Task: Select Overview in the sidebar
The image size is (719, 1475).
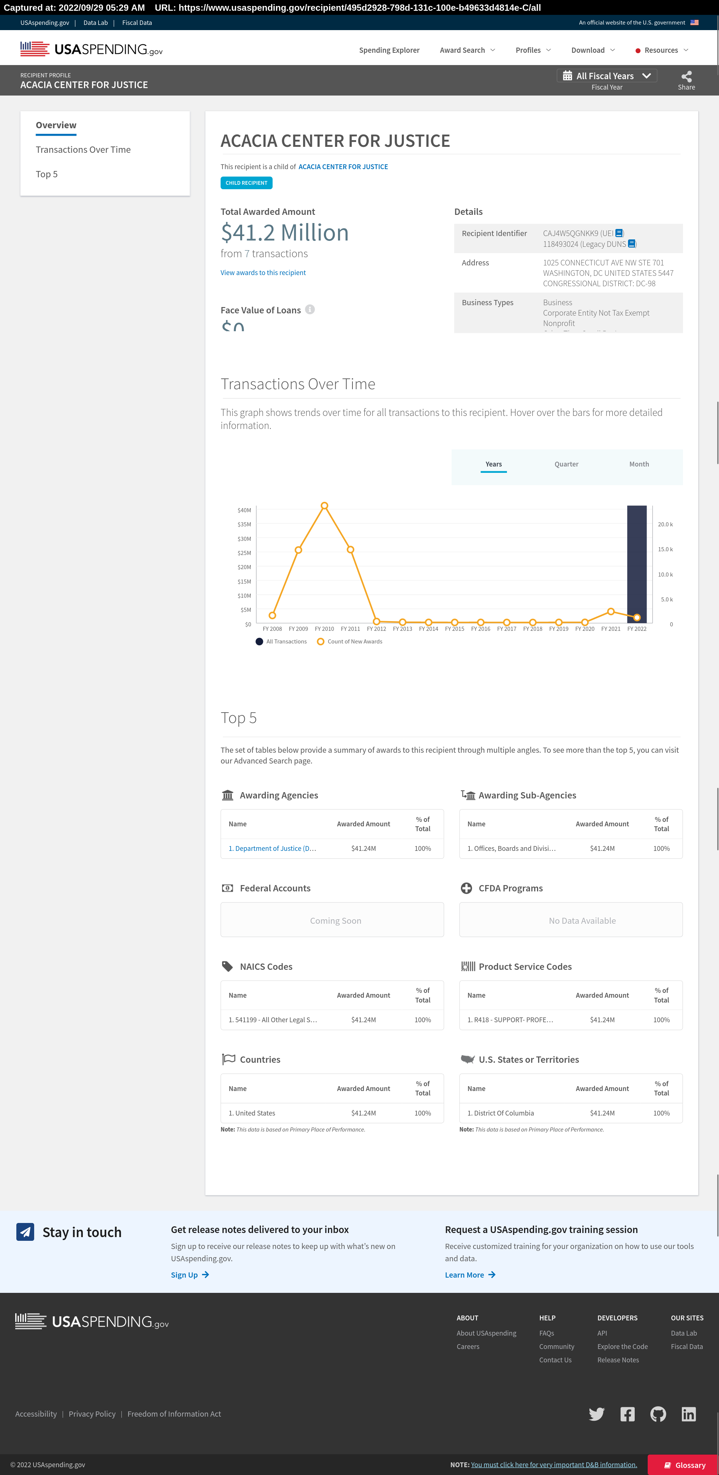Action: (x=56, y=125)
